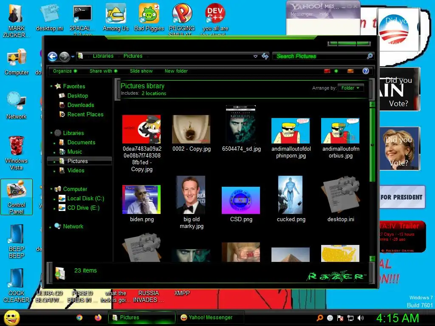Switch to Pictures taskbar button
The width and height of the screenshot is (435, 326).
141,318
